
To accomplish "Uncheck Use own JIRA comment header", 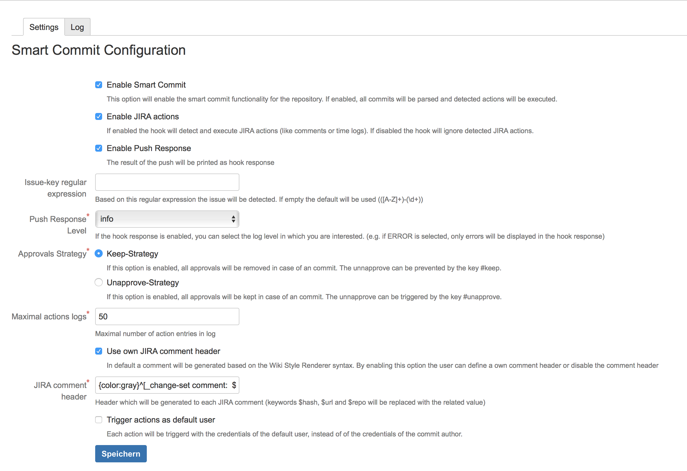I will point(99,351).
